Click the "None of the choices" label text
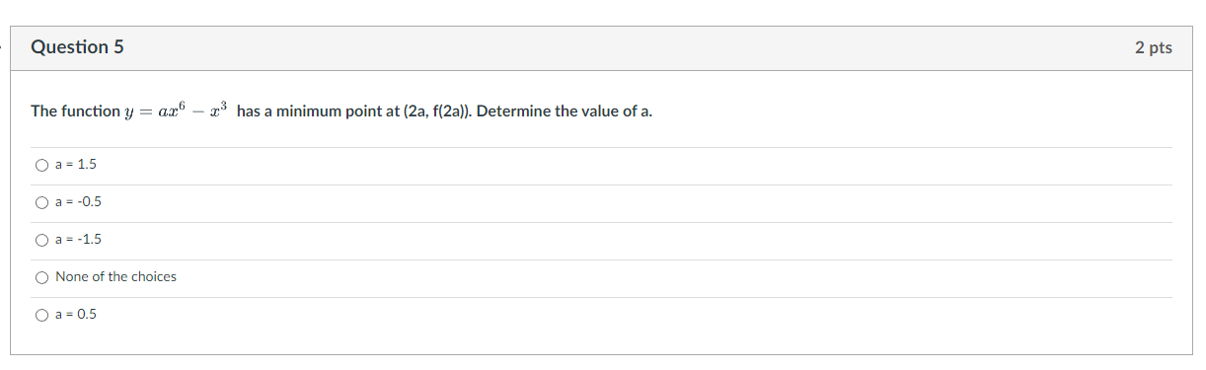1206x370 pixels. click(116, 277)
